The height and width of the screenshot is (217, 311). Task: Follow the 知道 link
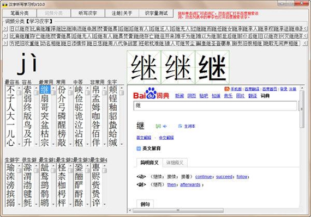[216, 96]
